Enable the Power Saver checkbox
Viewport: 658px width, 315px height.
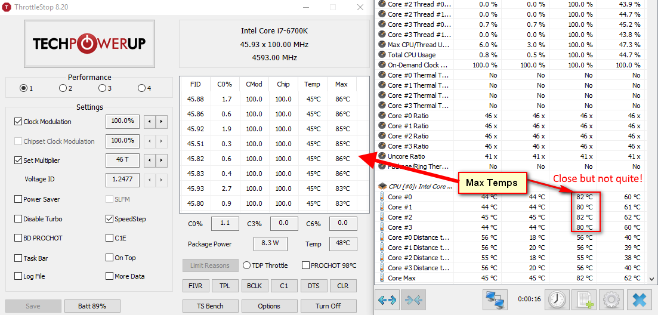coord(18,199)
